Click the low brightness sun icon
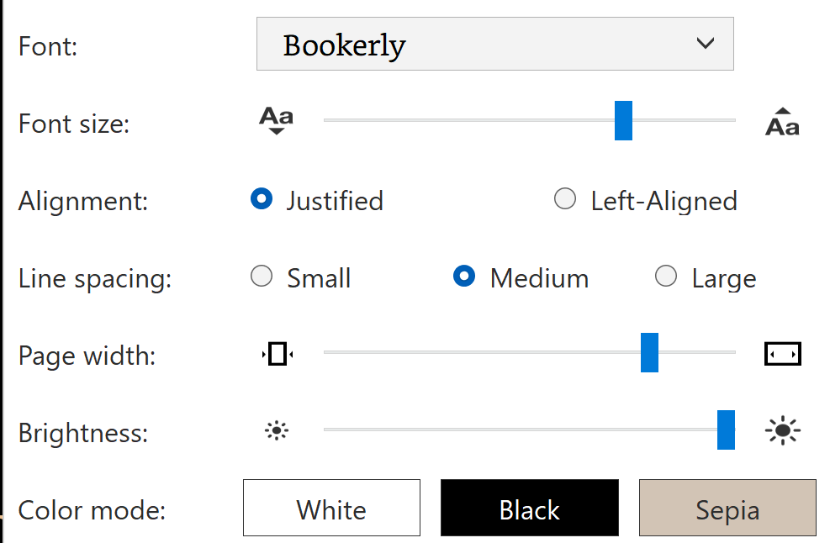The height and width of the screenshot is (543, 830). 277,431
